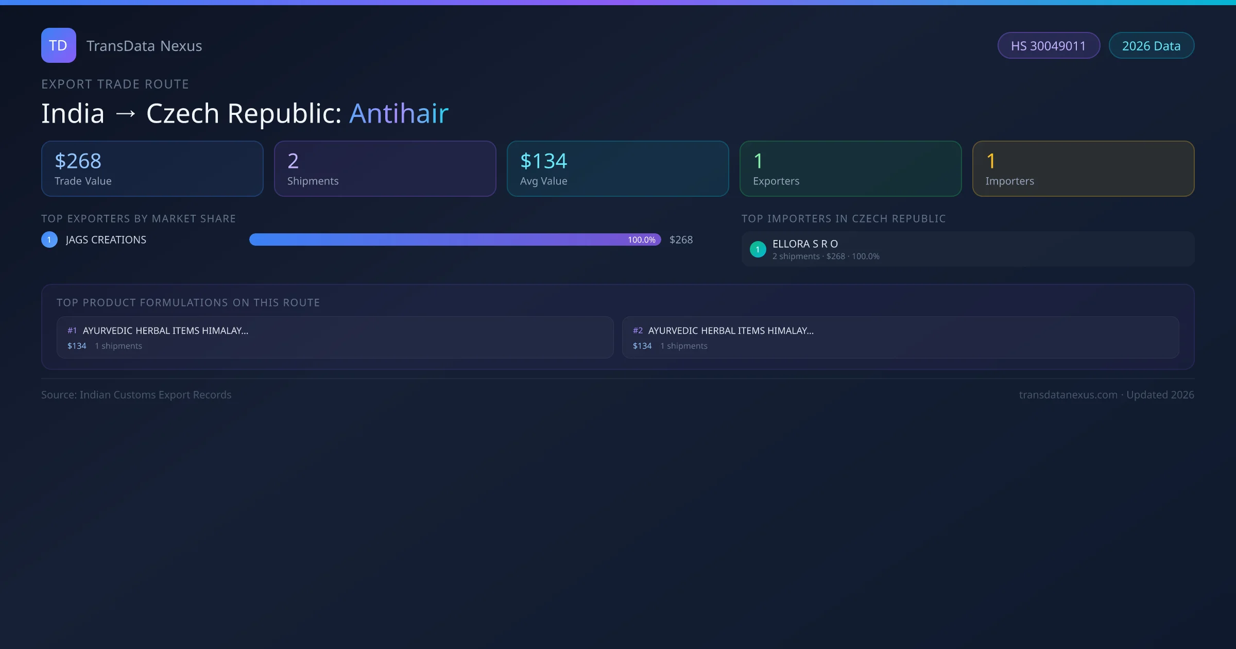Click the 1 Exporters stat card

pyautogui.click(x=850, y=169)
